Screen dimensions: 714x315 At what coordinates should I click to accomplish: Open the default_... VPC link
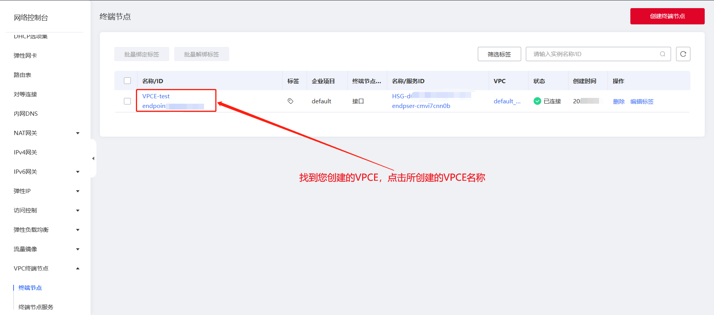507,101
